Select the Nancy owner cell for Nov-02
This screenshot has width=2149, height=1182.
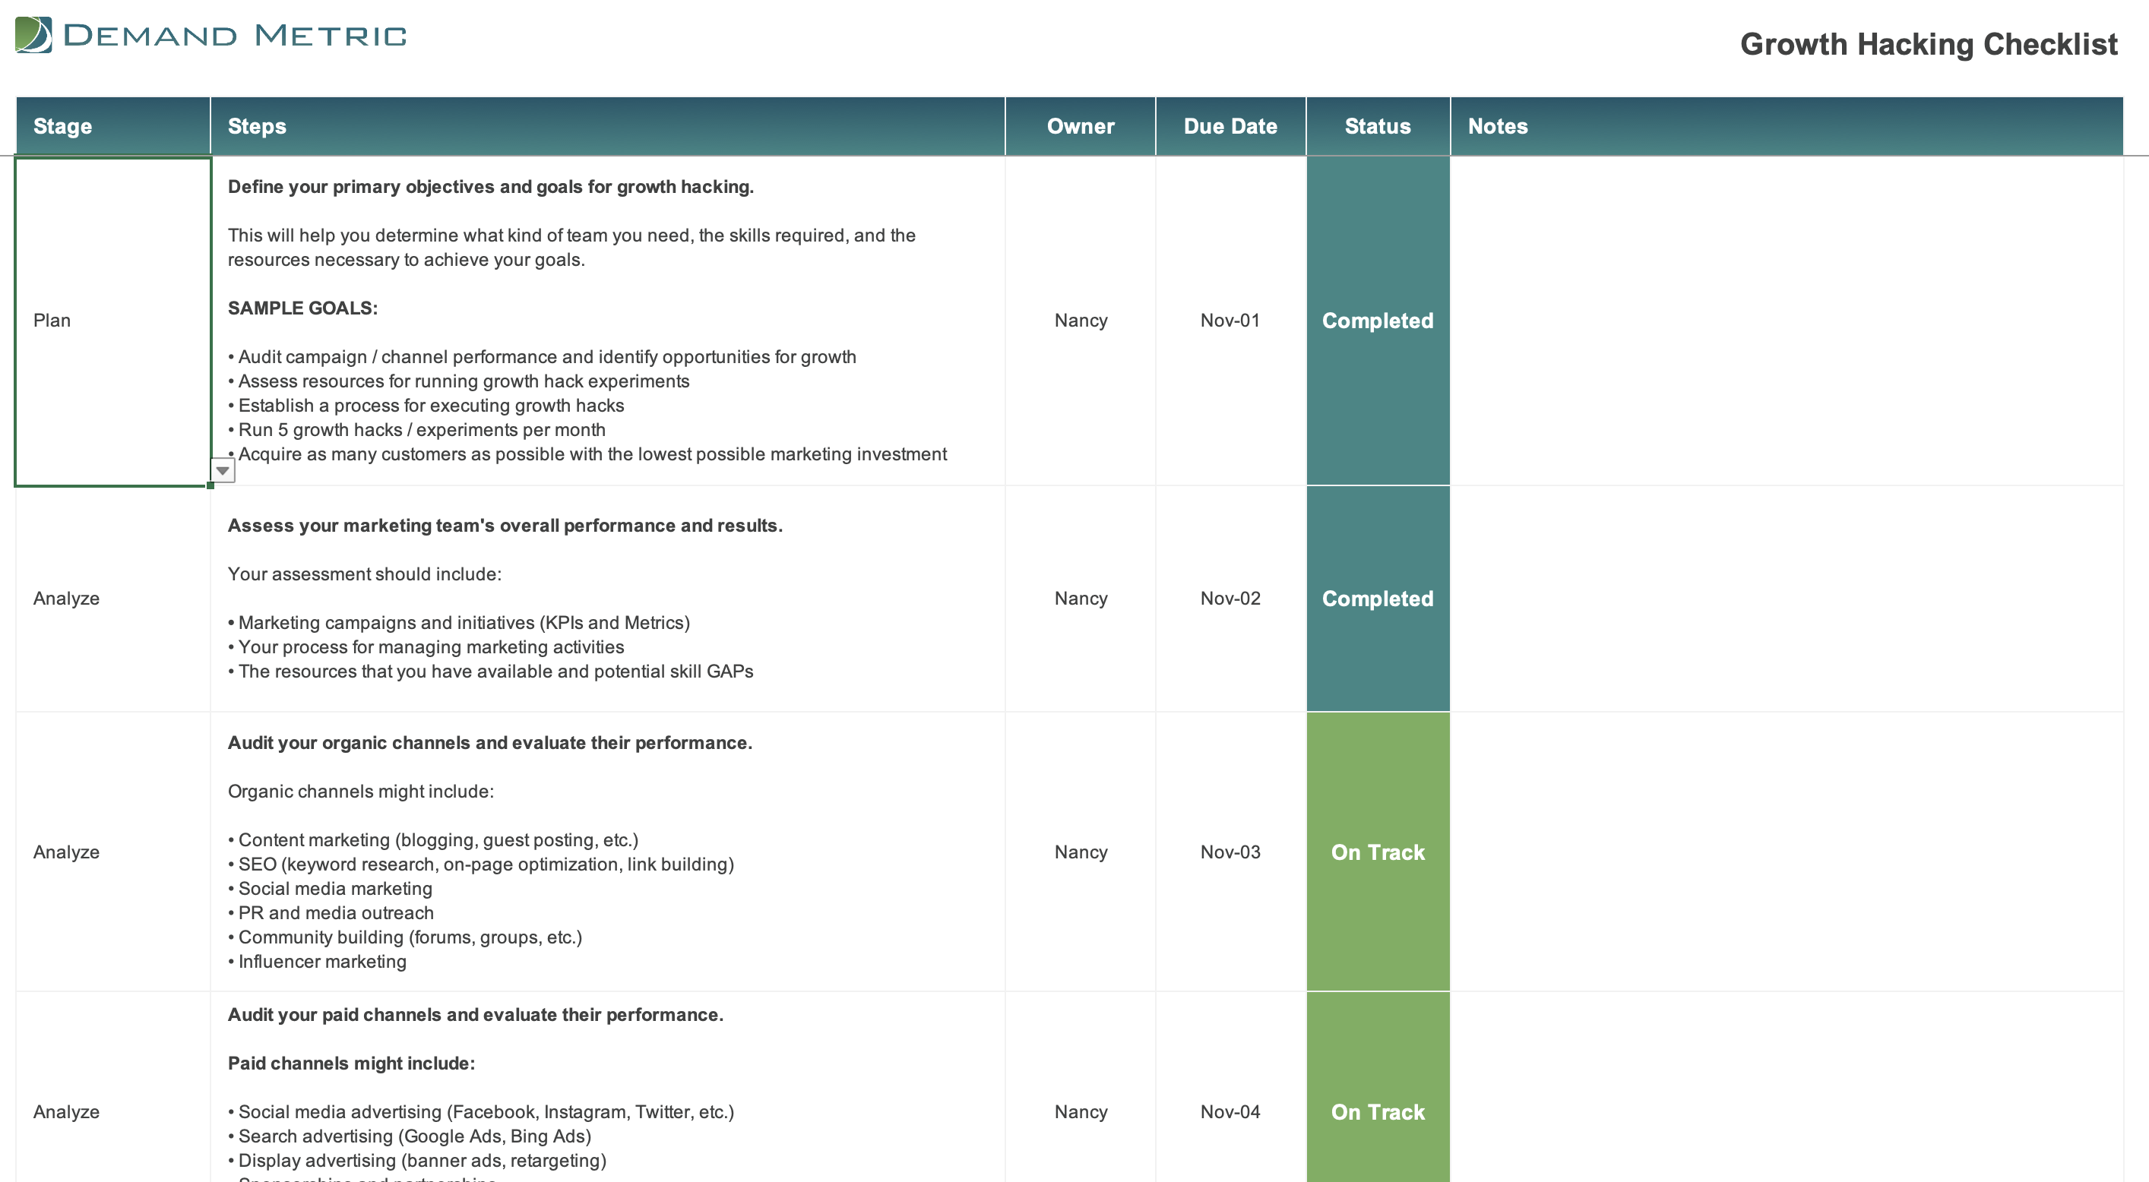[1081, 599]
